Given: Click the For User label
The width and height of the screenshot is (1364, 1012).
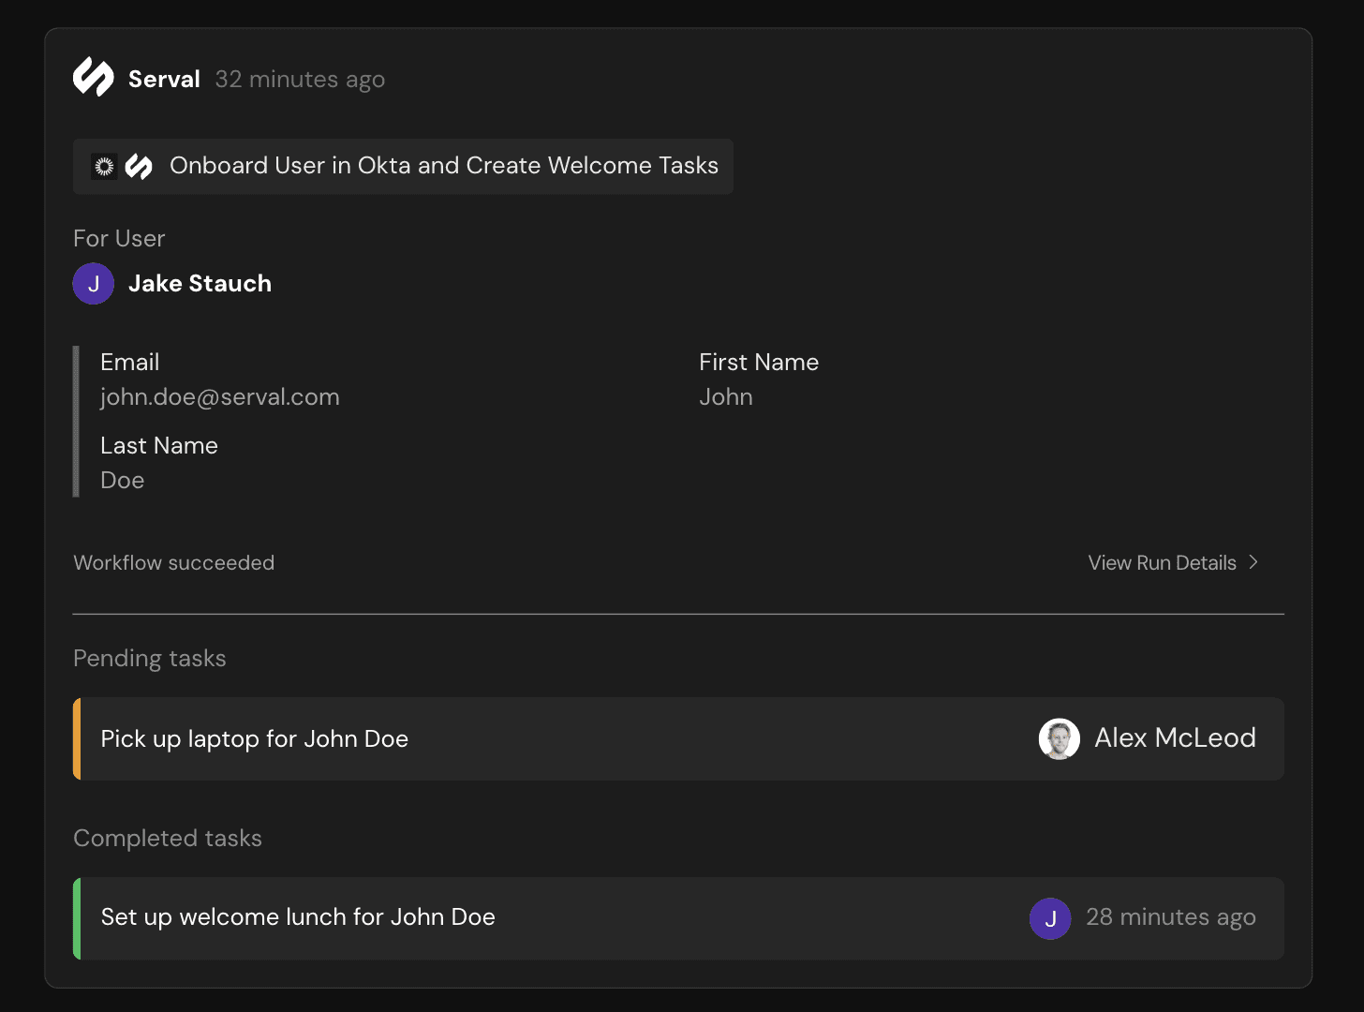Looking at the screenshot, I should tap(119, 239).
